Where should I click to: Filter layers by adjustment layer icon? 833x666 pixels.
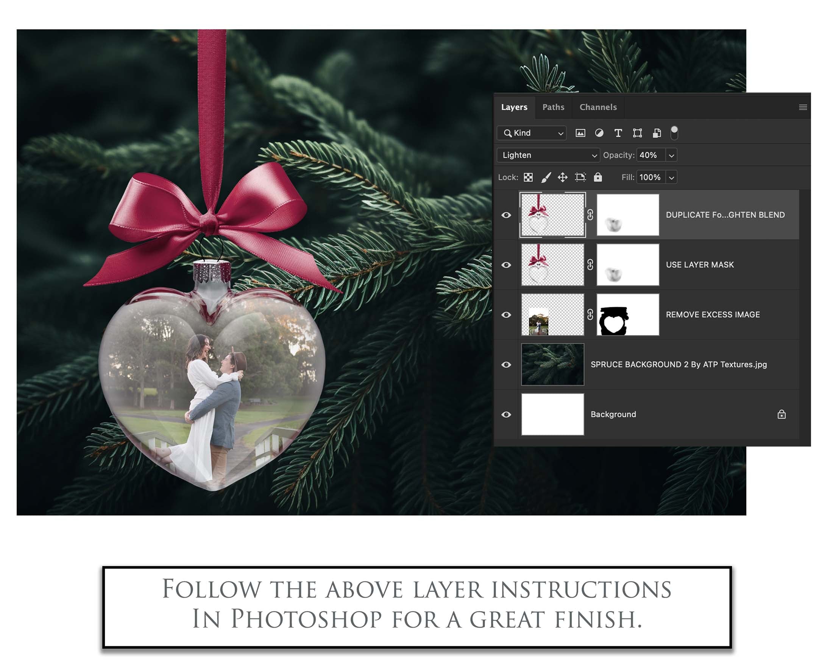point(599,133)
